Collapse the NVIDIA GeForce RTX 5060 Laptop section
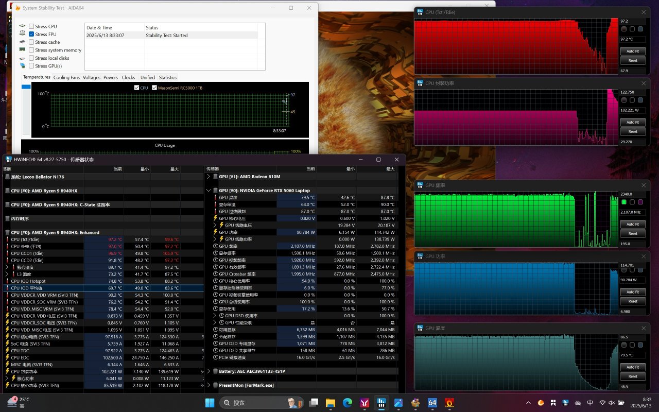 [209, 191]
